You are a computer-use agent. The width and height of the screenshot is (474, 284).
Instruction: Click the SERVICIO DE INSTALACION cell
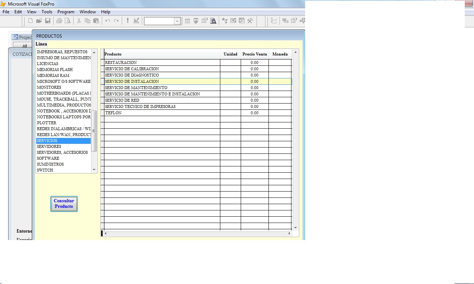162,81
